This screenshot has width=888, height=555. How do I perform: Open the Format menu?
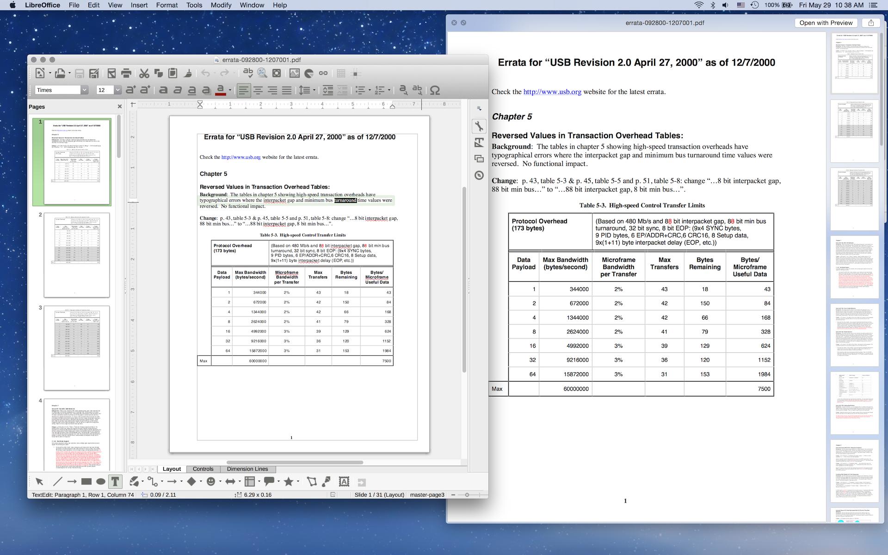(x=166, y=5)
